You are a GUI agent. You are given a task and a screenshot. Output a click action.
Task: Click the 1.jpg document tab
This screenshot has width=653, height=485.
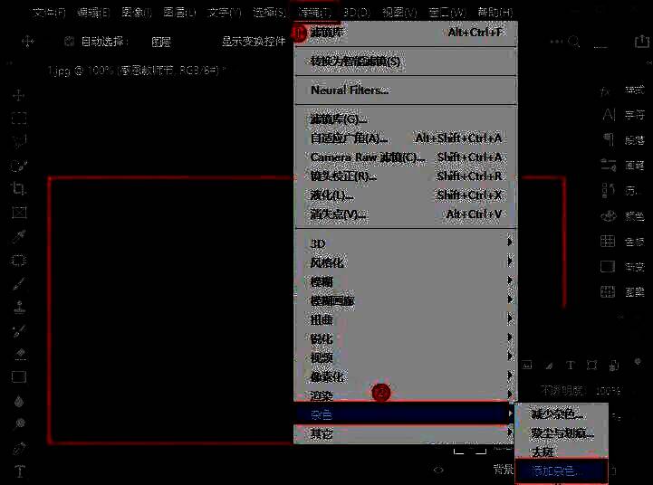(137, 71)
